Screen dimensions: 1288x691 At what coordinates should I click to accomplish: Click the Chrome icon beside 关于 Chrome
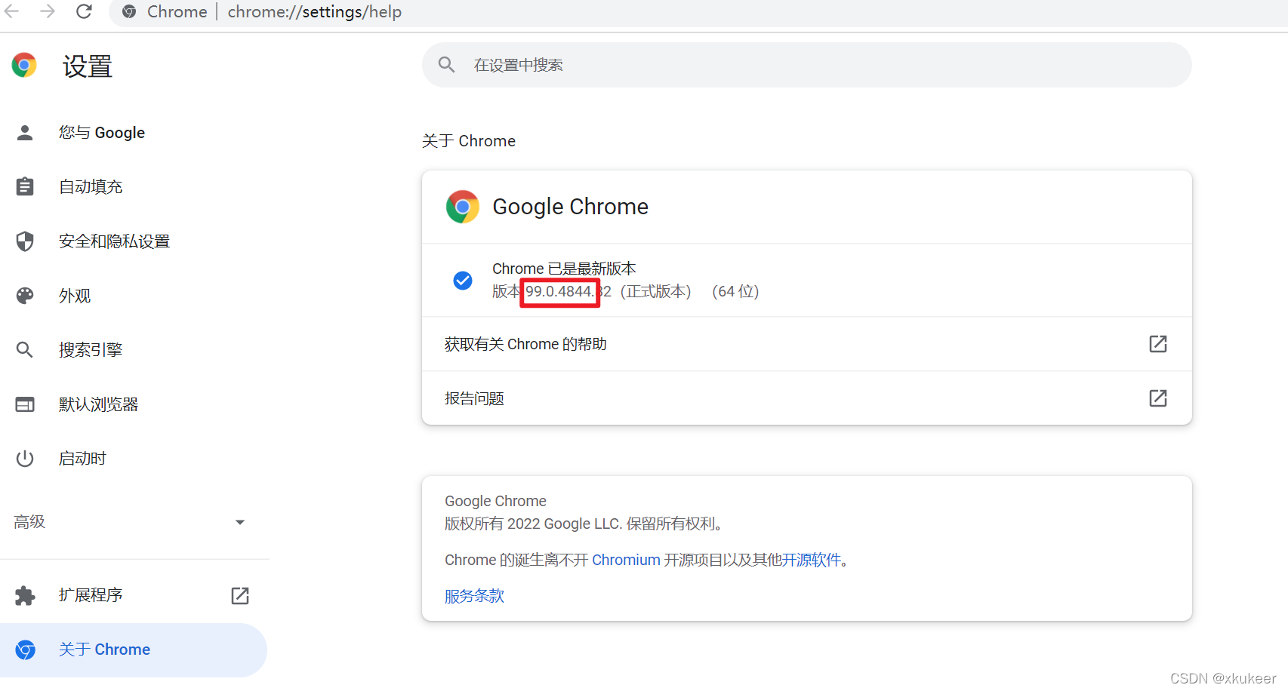pyautogui.click(x=25, y=650)
